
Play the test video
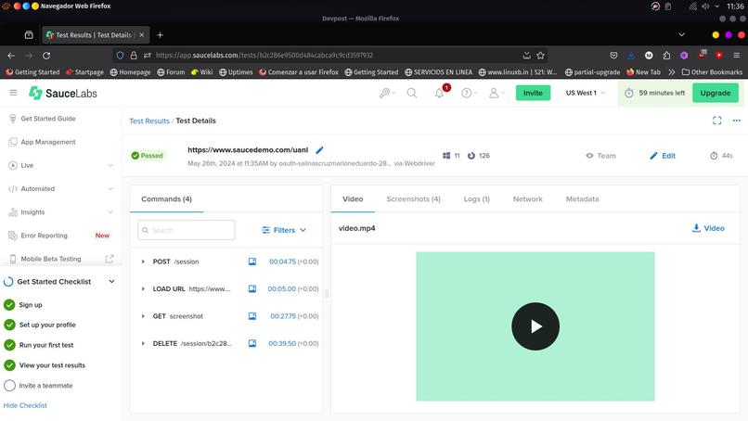tap(535, 326)
